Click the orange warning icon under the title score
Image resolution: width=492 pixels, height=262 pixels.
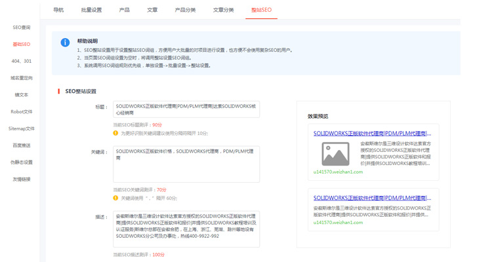116,133
